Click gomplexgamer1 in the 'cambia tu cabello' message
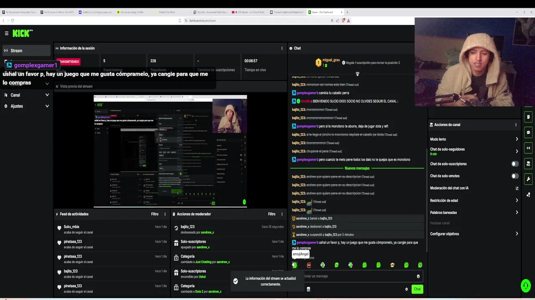 tap(307, 93)
